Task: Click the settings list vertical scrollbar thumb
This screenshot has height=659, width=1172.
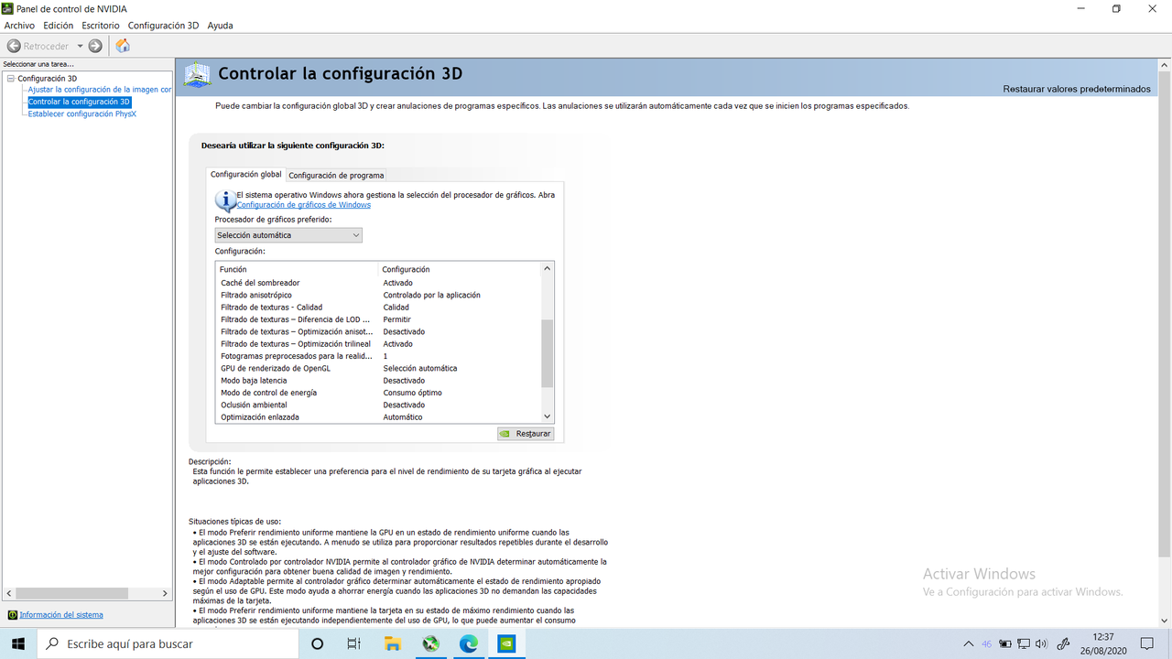Action: click(x=548, y=353)
